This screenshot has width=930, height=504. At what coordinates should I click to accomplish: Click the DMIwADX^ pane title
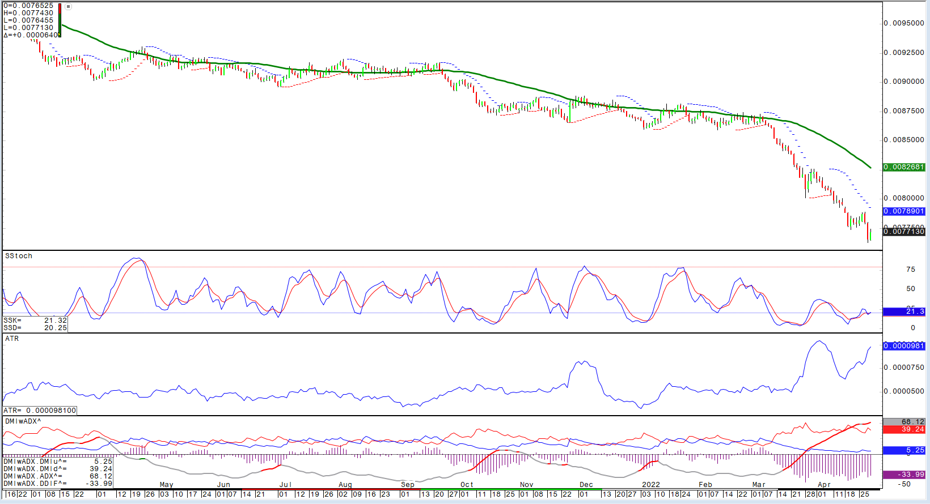pyautogui.click(x=23, y=421)
